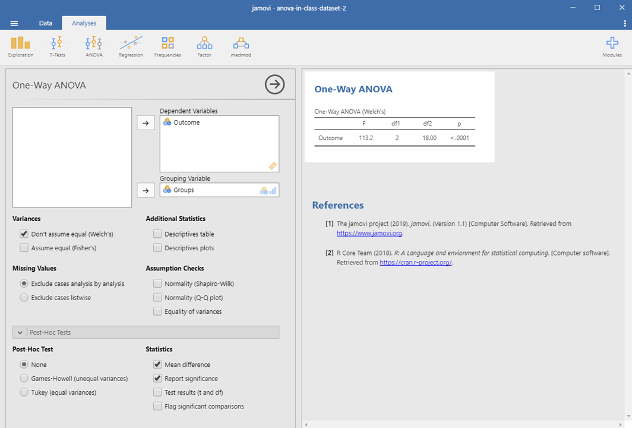The width and height of the screenshot is (632, 428).
Task: Collapse the Post-Hoc Tests section
Action: click(20, 332)
